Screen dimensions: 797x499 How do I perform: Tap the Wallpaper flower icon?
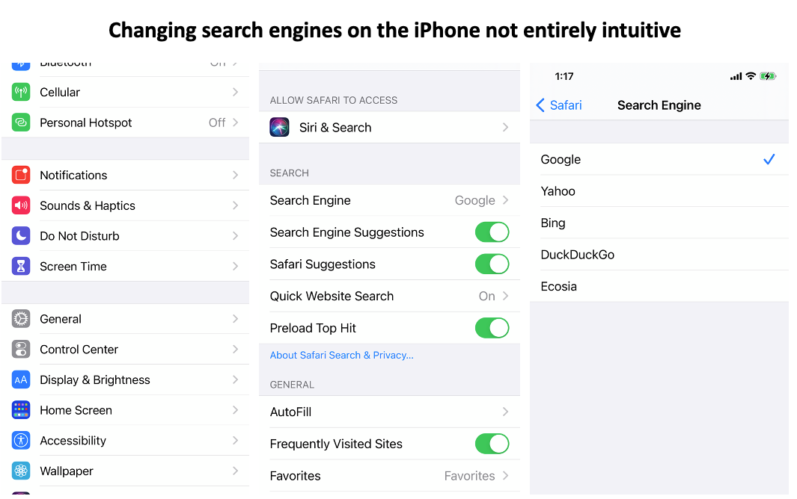click(x=21, y=471)
